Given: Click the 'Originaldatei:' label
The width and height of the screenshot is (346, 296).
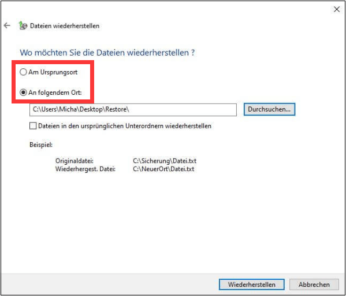Looking at the screenshot, I should 75,161.
